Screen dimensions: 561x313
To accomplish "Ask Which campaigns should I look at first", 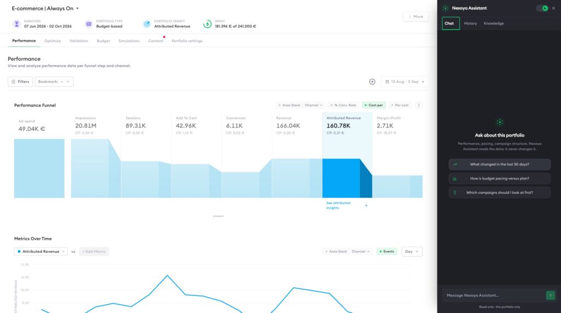I will pyautogui.click(x=500, y=193).
